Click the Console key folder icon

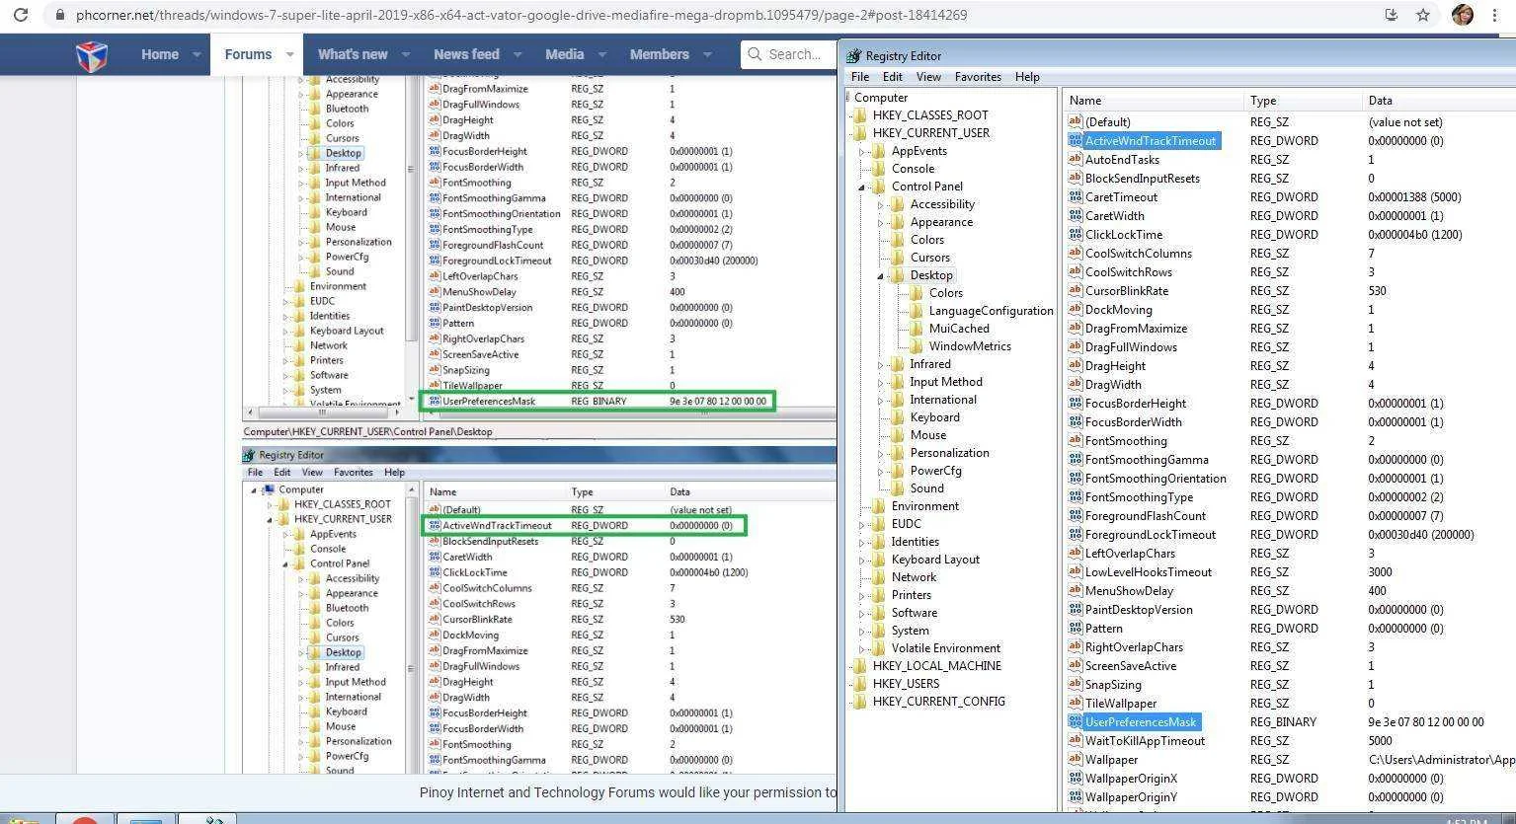click(878, 168)
